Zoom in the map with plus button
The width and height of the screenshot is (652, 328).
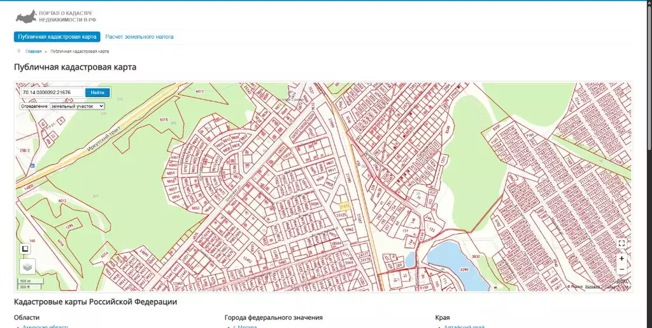tap(621, 258)
